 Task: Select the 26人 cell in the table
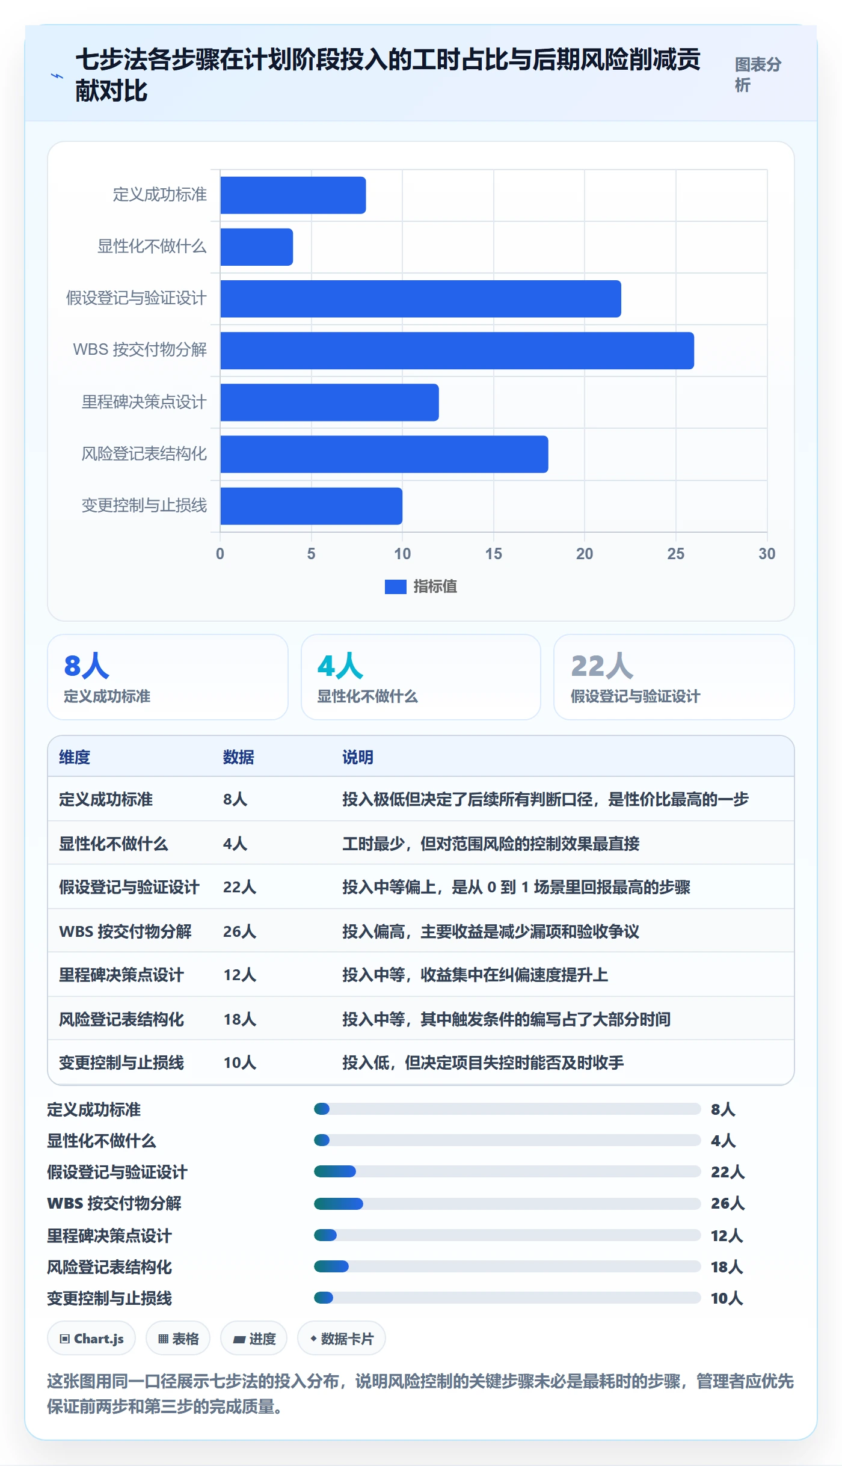pos(240,931)
